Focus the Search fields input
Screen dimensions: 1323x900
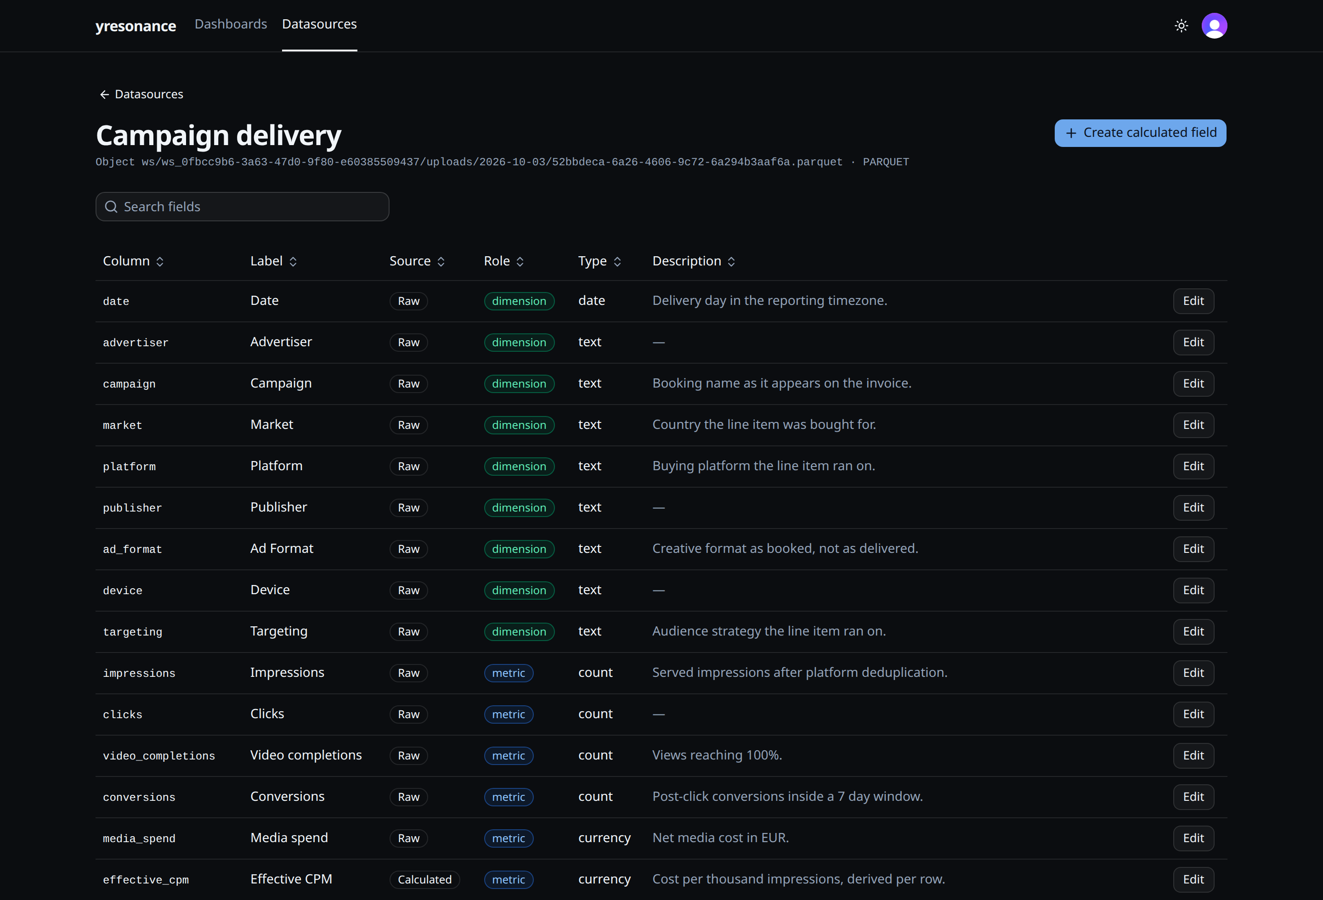pyautogui.click(x=243, y=207)
